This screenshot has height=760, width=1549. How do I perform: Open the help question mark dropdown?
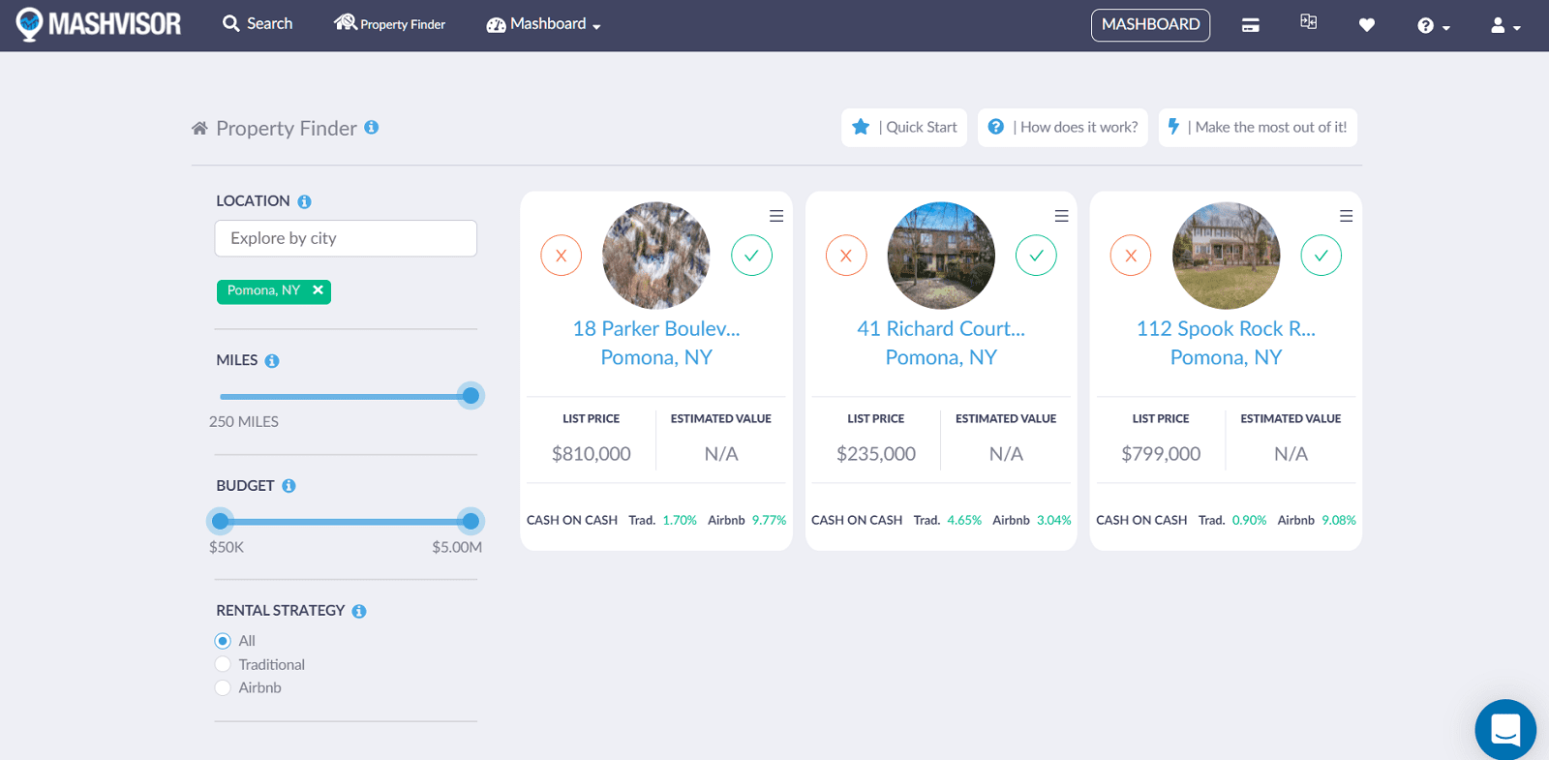[x=1433, y=26]
